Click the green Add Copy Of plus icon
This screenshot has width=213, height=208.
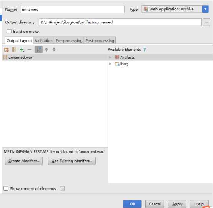[22, 50]
